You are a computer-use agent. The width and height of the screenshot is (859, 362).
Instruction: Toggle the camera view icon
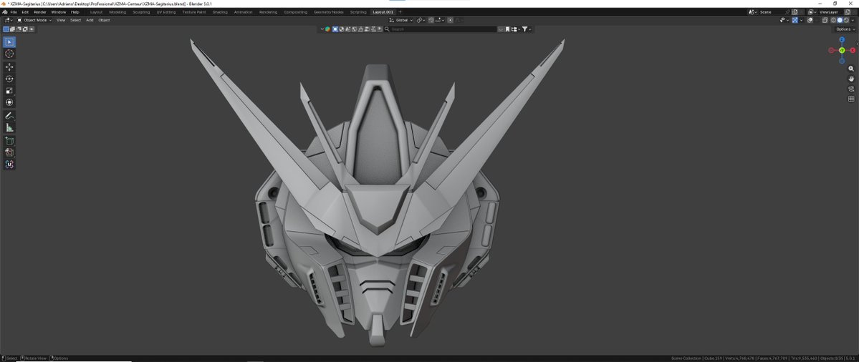point(851,89)
